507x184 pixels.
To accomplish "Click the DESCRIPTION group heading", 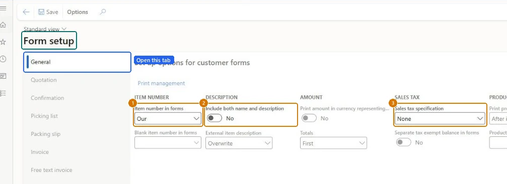I will [x=222, y=97].
